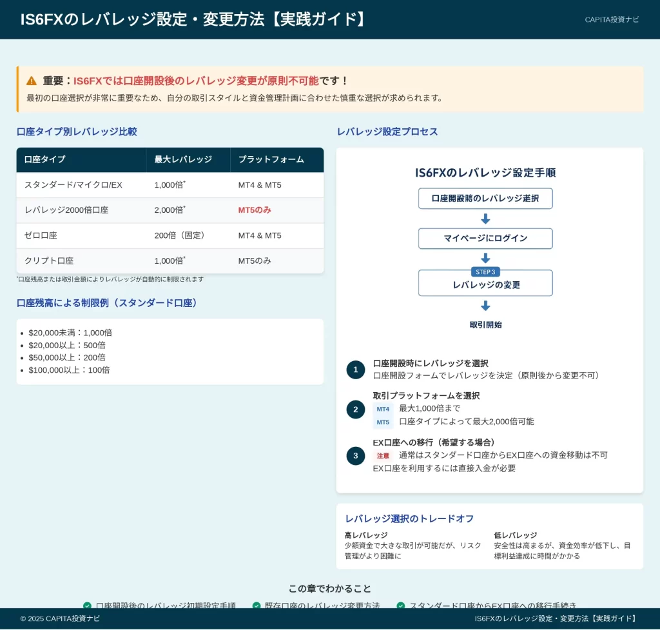The width and height of the screenshot is (660, 630).
Task: Click the 口座タイプ別レバレッジ比較 heading
Action: (77, 132)
